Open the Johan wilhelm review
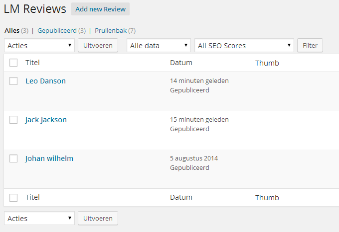Image resolution: width=339 pixels, height=232 pixels. (x=49, y=158)
